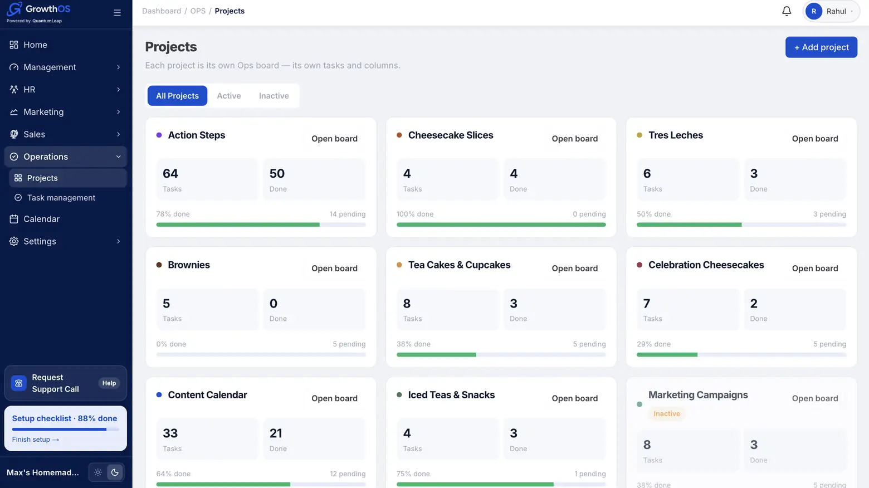This screenshot has height=488, width=869.
Task: Switch to the Active tab
Action: point(229,96)
